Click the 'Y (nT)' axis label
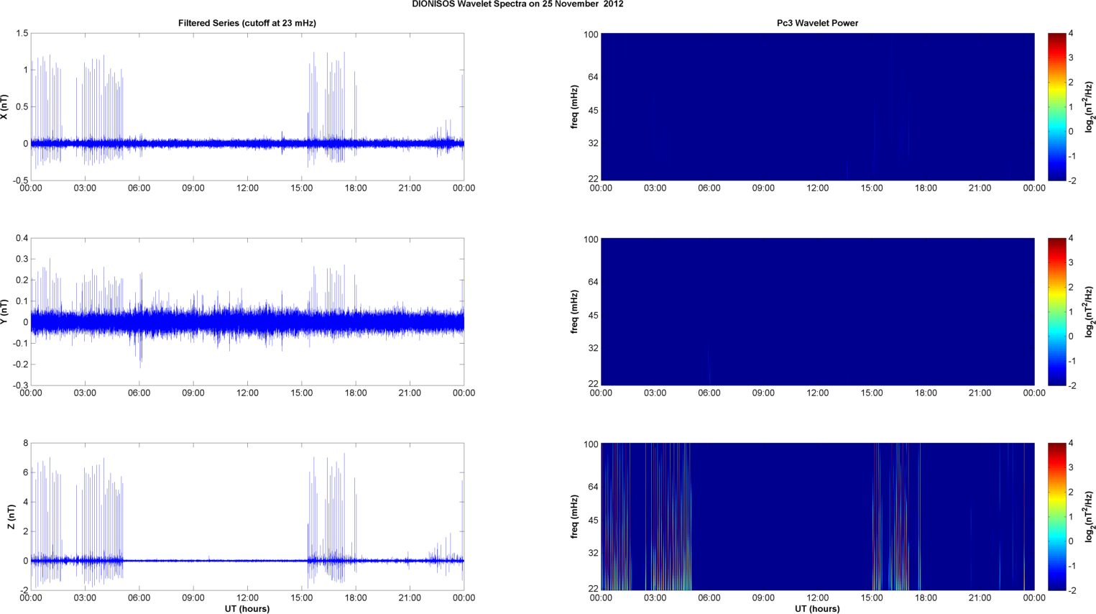Viewport: 1096px width, 614px height. 5,312
